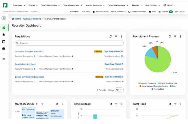The width and height of the screenshot is (188, 124).
Task: Open Total Applications 35 link
Action: point(122,56)
